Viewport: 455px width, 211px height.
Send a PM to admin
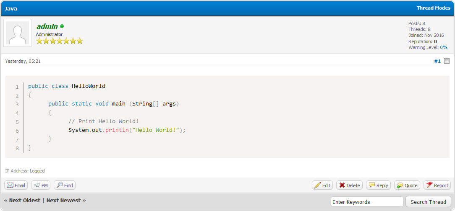tap(41, 185)
